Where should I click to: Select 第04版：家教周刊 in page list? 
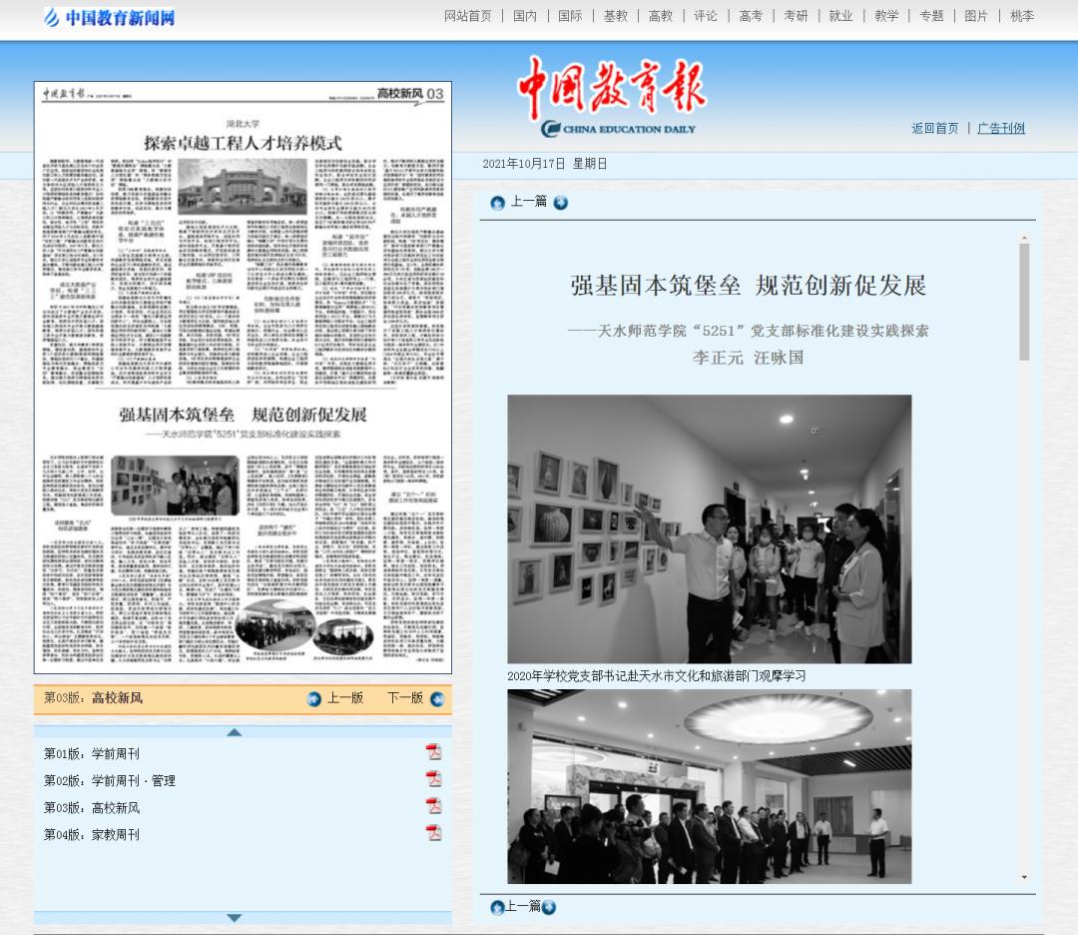pyautogui.click(x=92, y=834)
